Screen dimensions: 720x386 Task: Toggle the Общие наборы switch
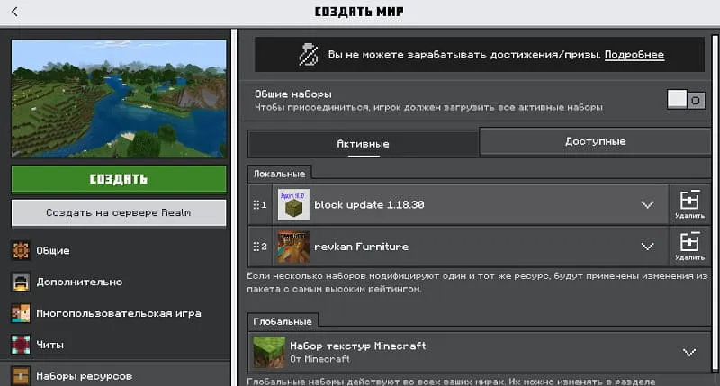pos(686,100)
